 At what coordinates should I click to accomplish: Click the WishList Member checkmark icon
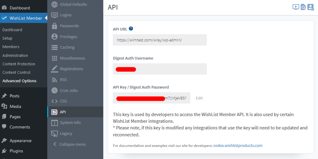pyautogui.click(x=4, y=18)
